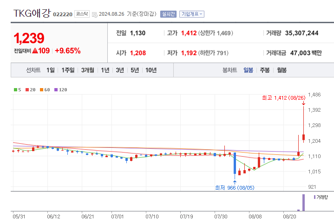Click the 2024.08.26 기준(장마감) date text

(x=128, y=14)
